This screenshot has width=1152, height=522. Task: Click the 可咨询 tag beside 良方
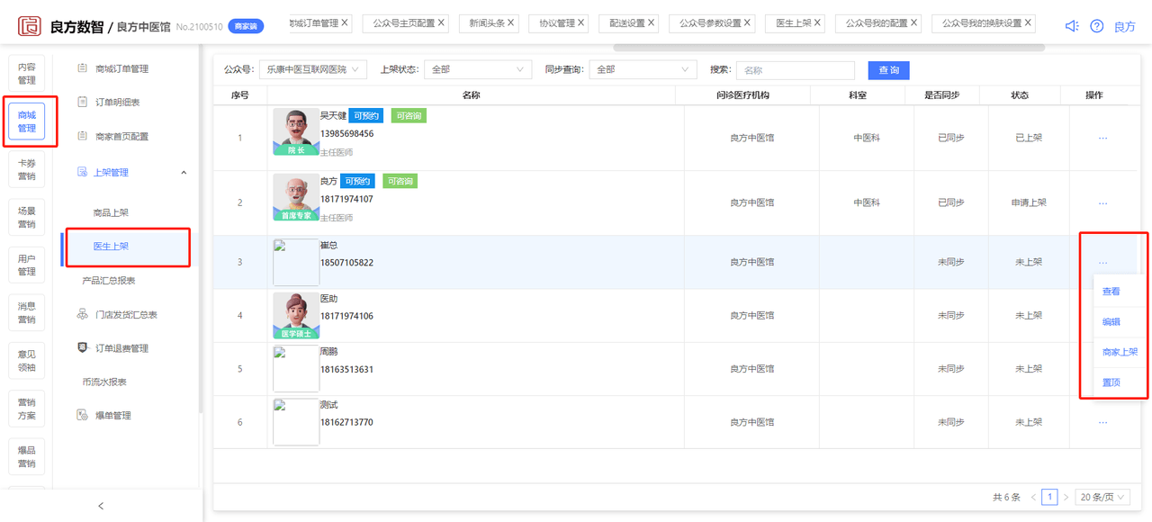[x=400, y=181]
